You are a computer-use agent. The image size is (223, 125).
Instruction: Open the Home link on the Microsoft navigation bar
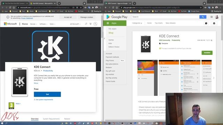tap(25, 24)
